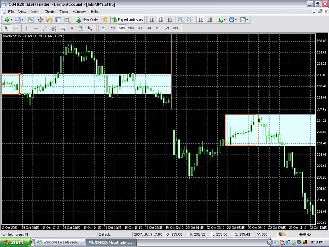Select the M15 timeframe button

tap(122, 28)
